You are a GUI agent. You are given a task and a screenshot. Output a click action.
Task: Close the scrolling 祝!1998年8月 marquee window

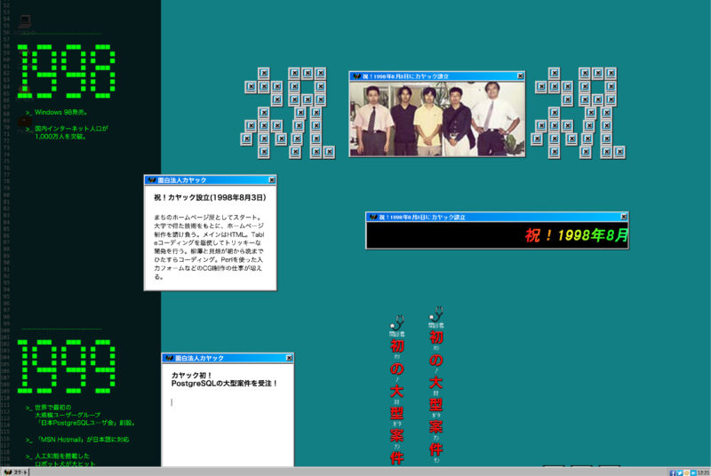coord(623,217)
